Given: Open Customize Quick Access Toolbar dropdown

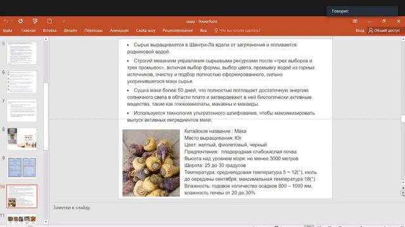Looking at the screenshot, I should [64, 21].
